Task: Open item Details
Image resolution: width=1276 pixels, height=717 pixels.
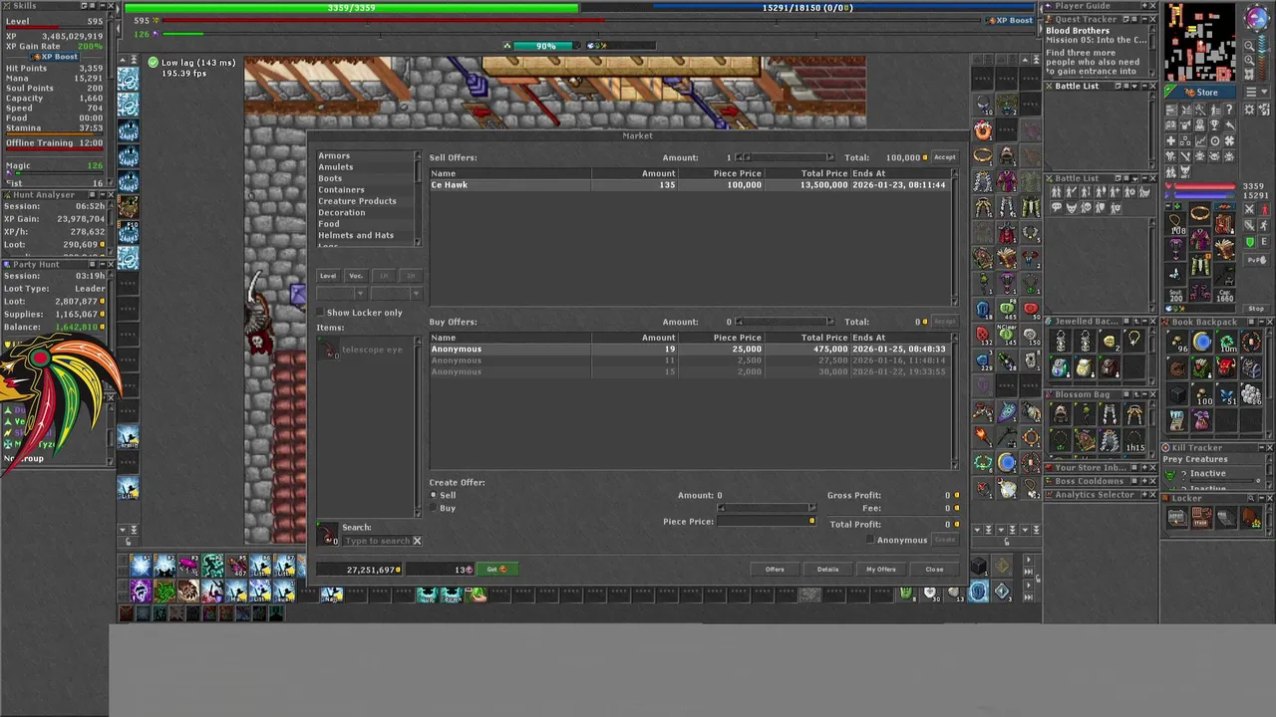Action: (x=827, y=570)
